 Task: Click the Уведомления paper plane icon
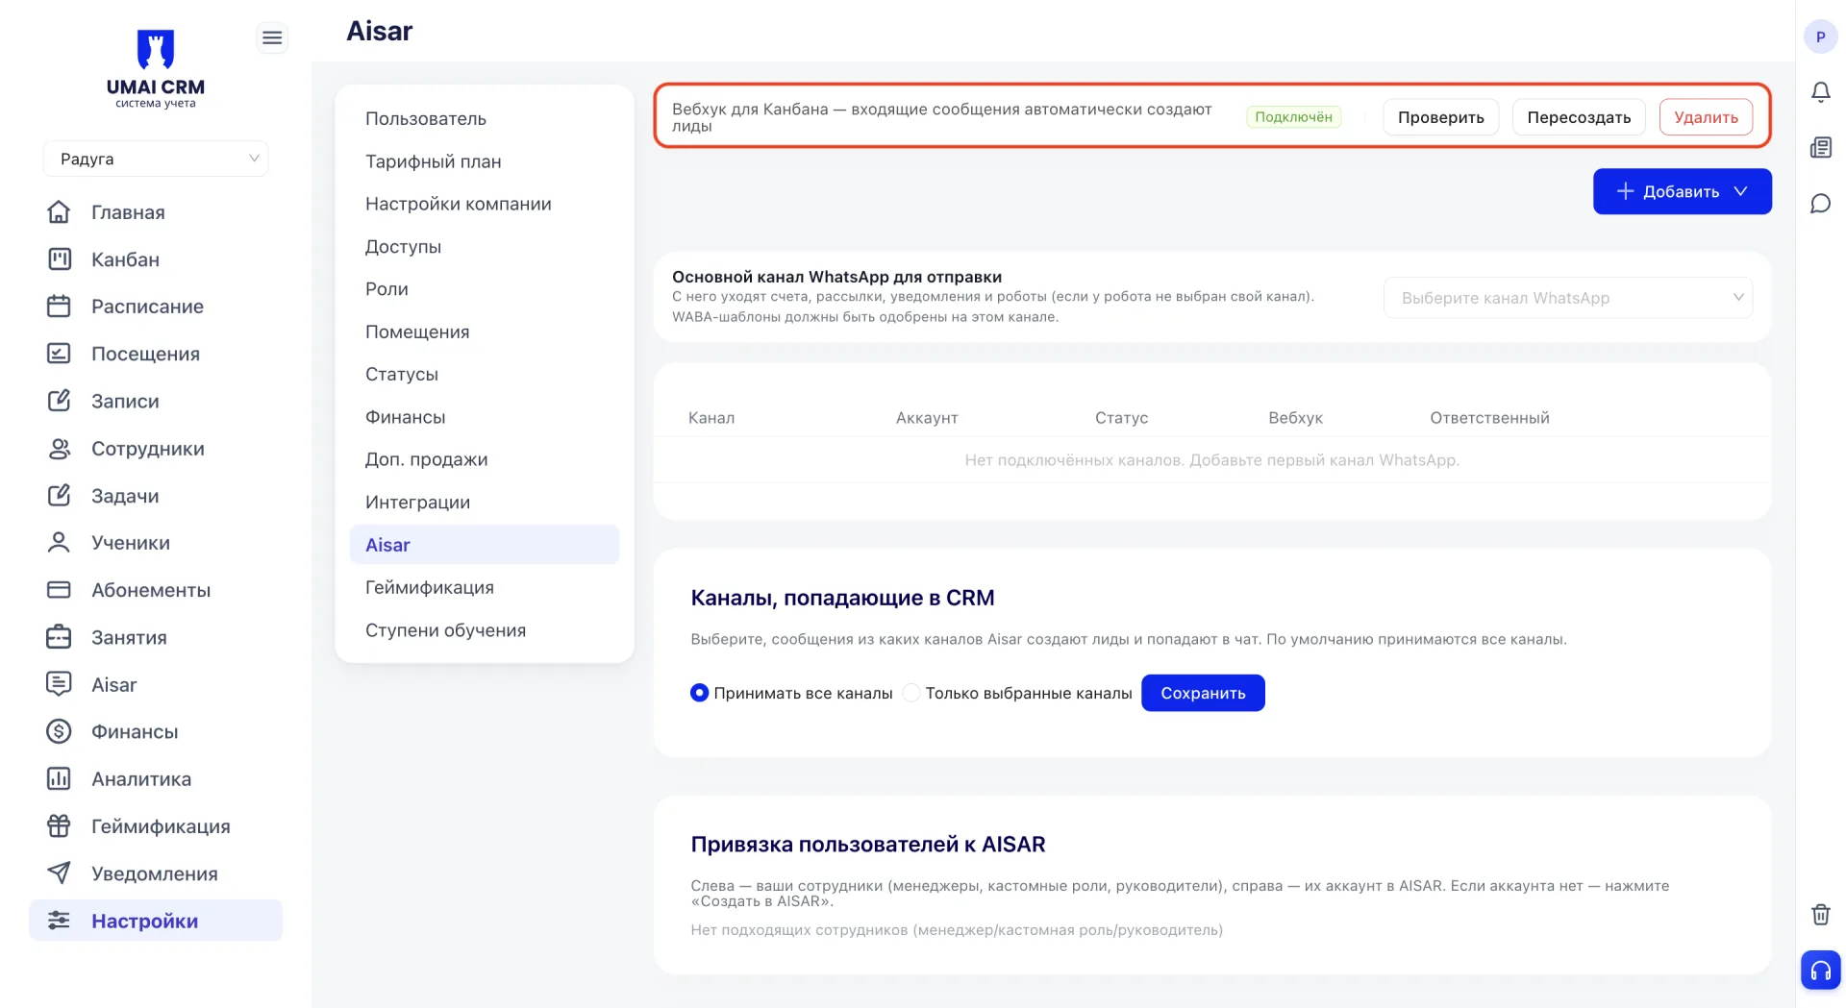(59, 873)
